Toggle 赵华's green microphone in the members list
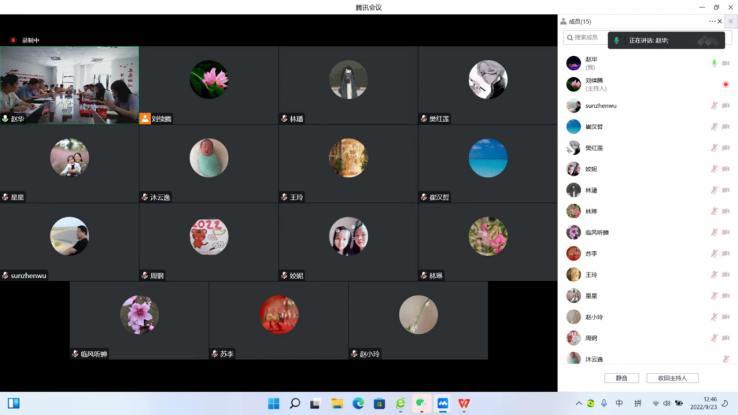738x415 pixels. coord(714,63)
